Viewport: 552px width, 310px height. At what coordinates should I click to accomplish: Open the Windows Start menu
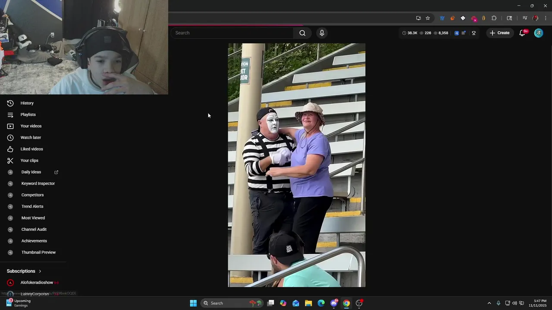point(193,303)
